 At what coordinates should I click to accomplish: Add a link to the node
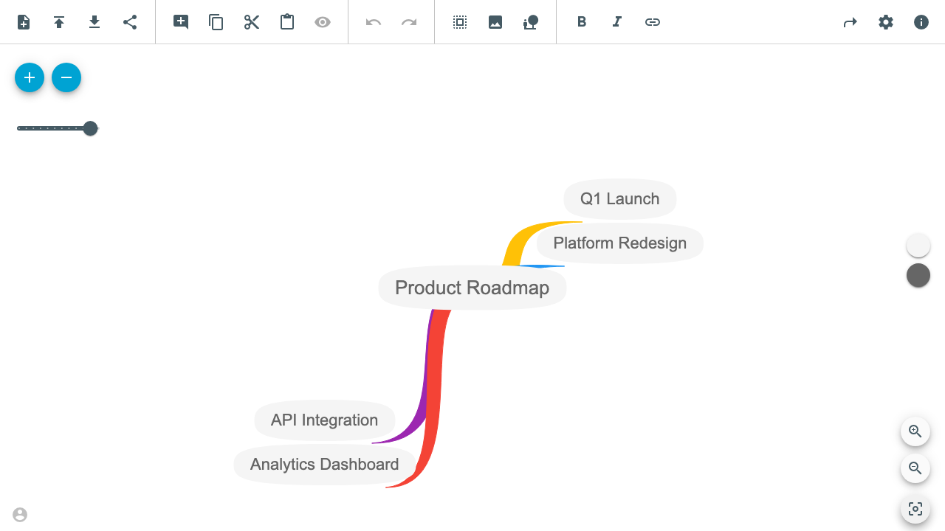[x=653, y=22]
